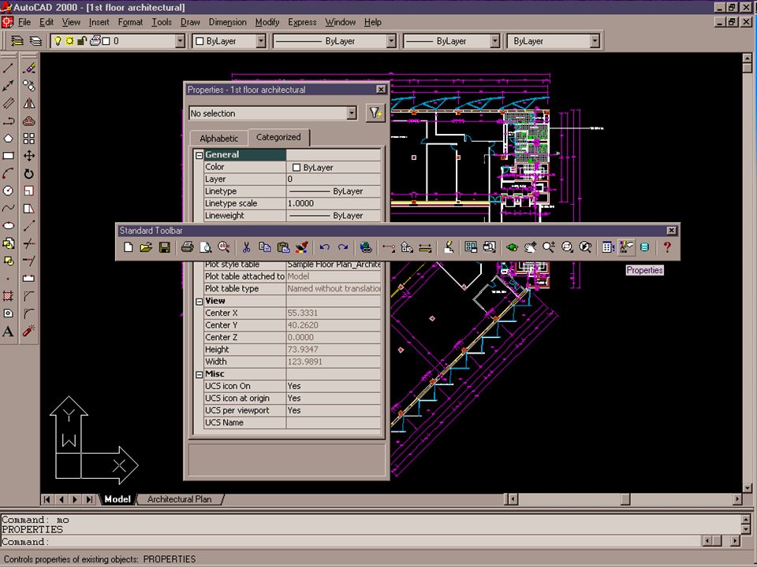Toggle UCS per viewport value
Viewport: 757px width, 567px height.
(x=333, y=410)
